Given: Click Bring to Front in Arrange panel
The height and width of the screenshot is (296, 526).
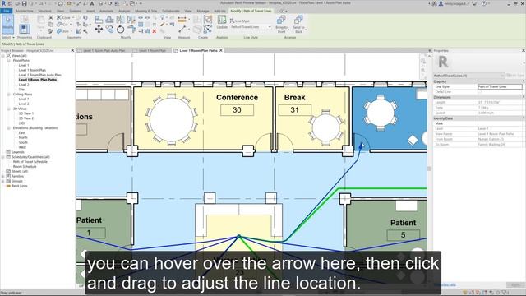Looking at the screenshot, I should pos(281,24).
